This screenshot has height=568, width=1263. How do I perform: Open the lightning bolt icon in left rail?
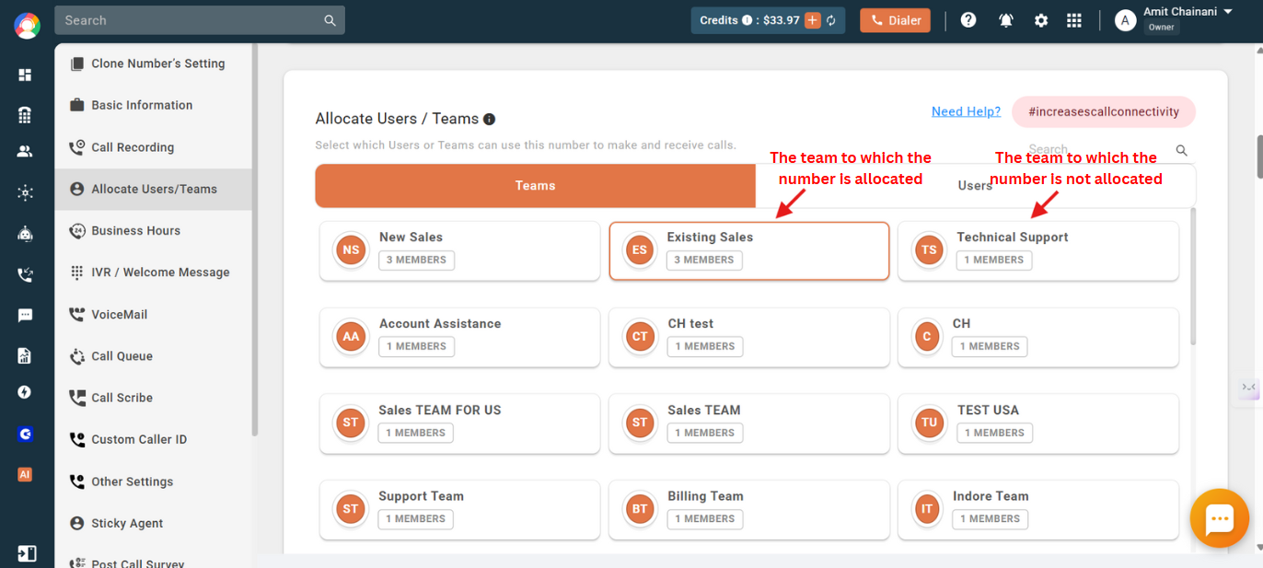pos(25,392)
